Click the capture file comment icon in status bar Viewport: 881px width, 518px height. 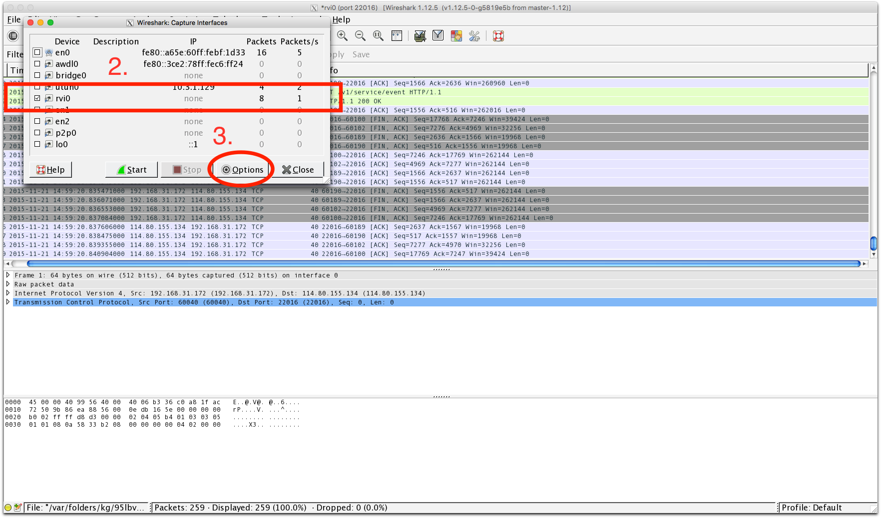coord(18,508)
